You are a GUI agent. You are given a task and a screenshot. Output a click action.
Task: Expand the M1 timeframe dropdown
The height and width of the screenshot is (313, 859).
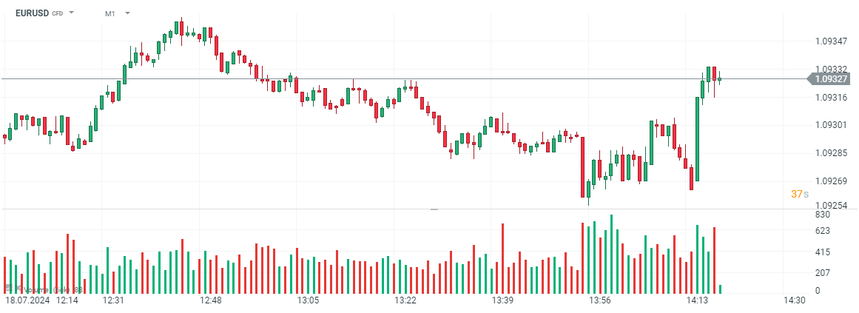click(x=128, y=13)
